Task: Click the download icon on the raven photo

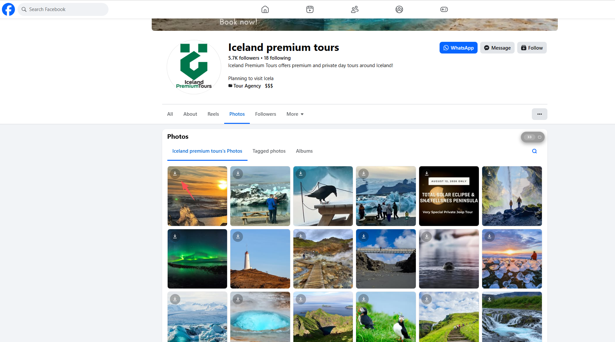Action: pos(301,173)
